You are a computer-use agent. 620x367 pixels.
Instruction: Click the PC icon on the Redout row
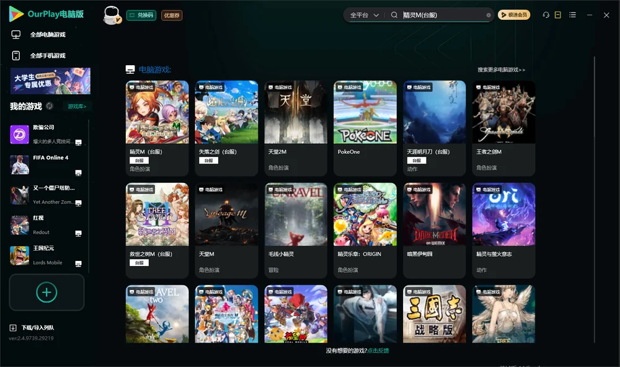click(x=78, y=233)
